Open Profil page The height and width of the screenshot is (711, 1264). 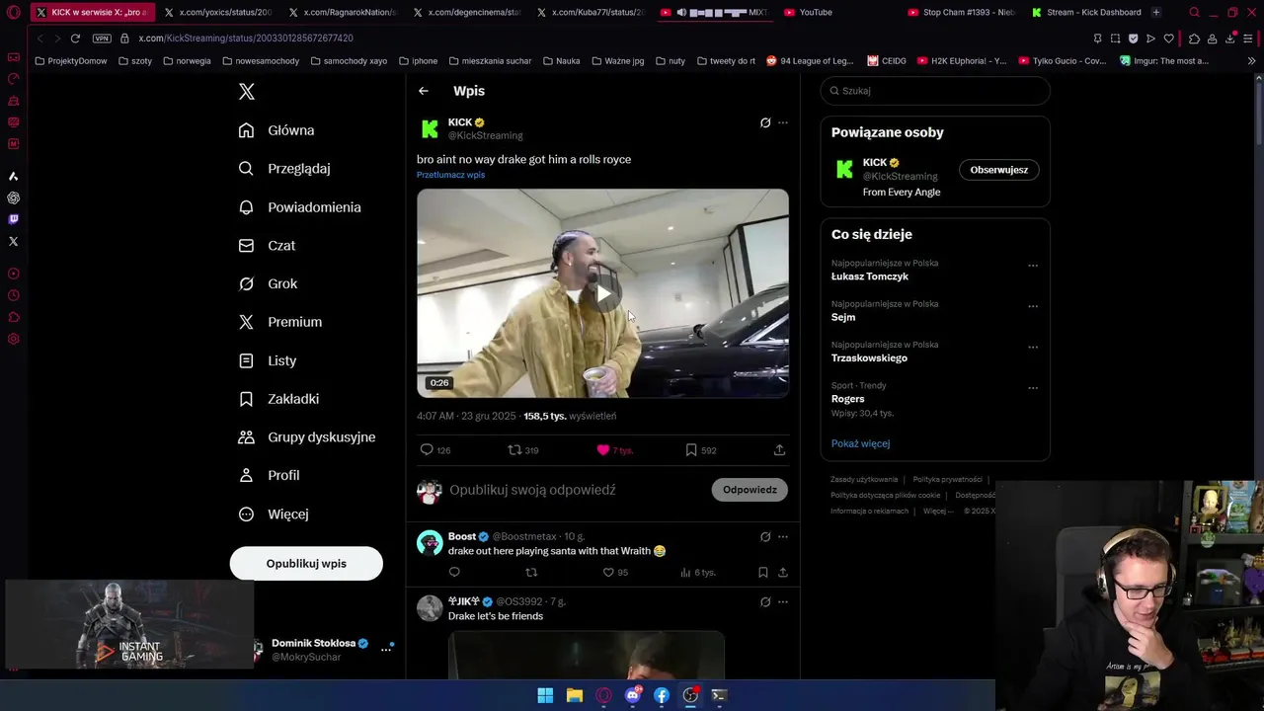pos(269,475)
